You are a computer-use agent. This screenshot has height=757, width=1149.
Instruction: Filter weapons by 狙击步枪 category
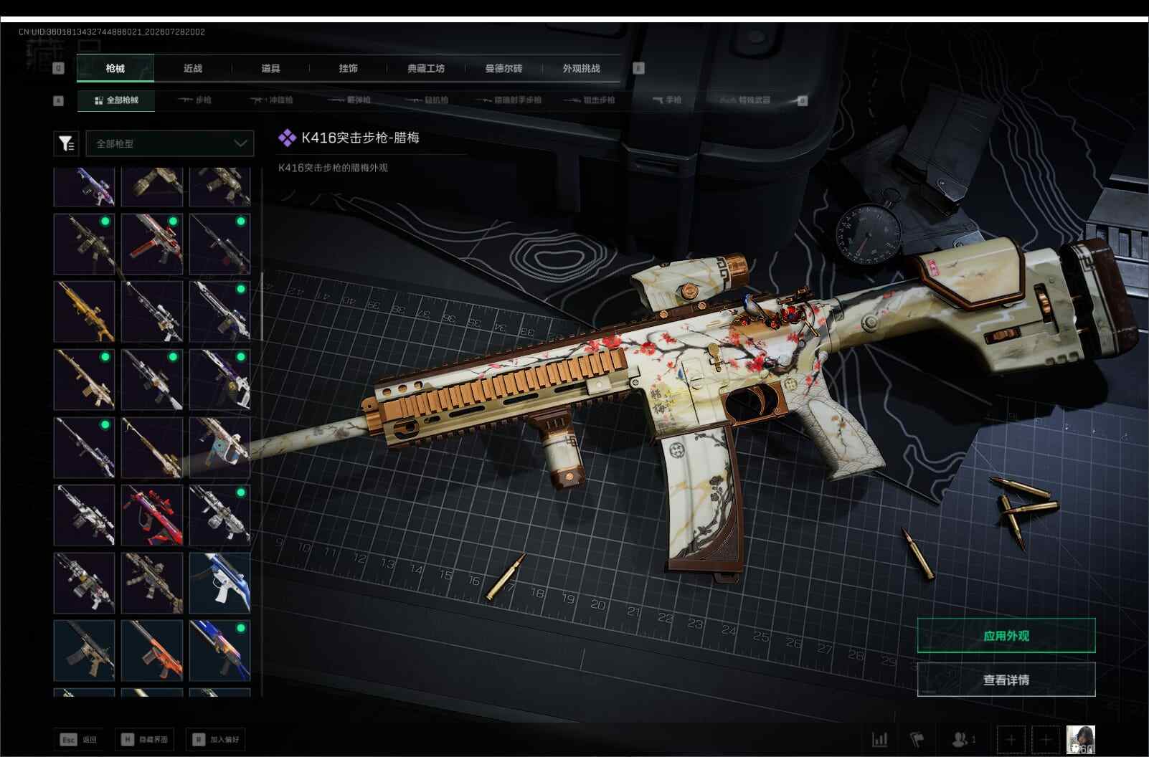click(x=590, y=100)
